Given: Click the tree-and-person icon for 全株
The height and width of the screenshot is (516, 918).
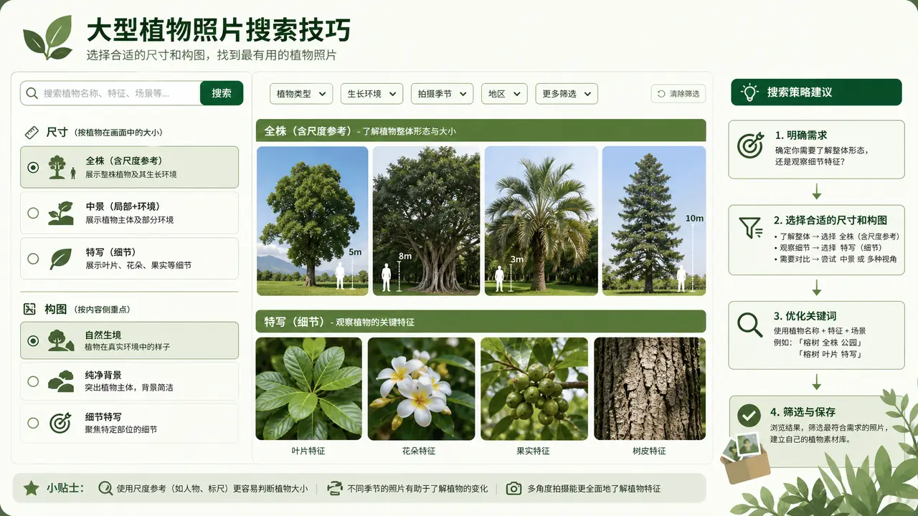Looking at the screenshot, I should pos(62,167).
